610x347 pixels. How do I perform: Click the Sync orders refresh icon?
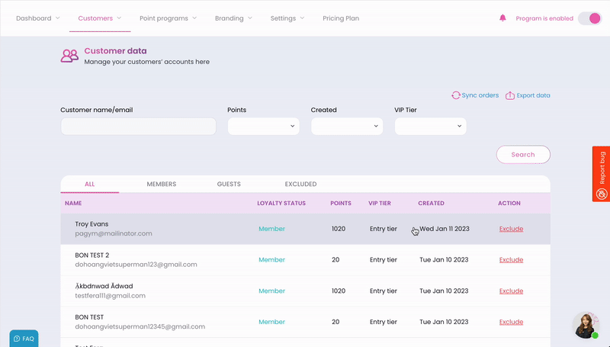tap(455, 95)
